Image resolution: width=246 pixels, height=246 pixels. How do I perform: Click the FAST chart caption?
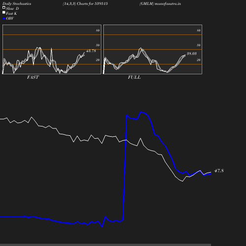[33, 77]
